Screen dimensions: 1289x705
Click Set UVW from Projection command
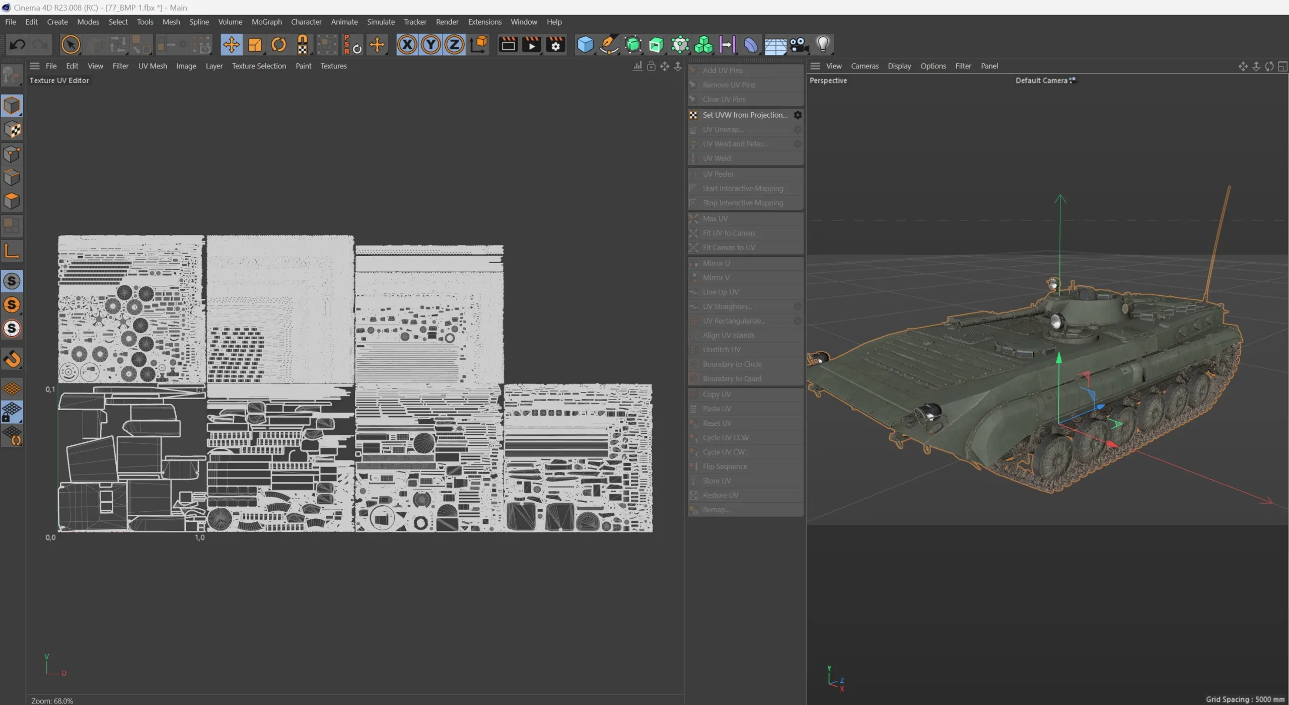tap(744, 115)
